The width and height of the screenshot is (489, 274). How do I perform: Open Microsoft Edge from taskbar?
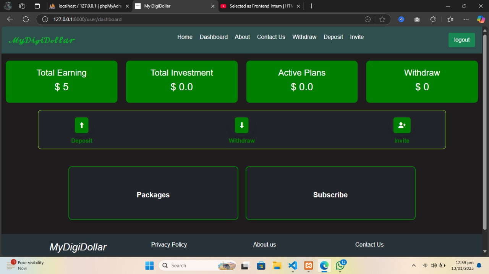pos(324,266)
